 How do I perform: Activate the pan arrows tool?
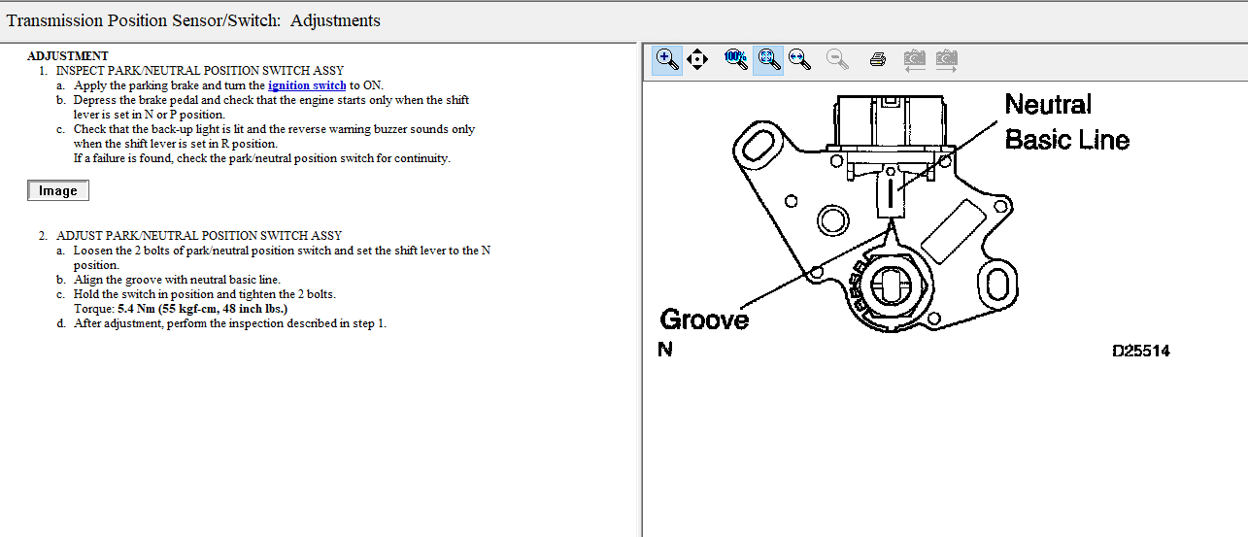697,59
